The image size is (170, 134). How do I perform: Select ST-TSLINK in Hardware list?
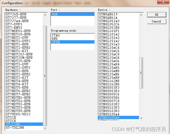click(x=24, y=128)
